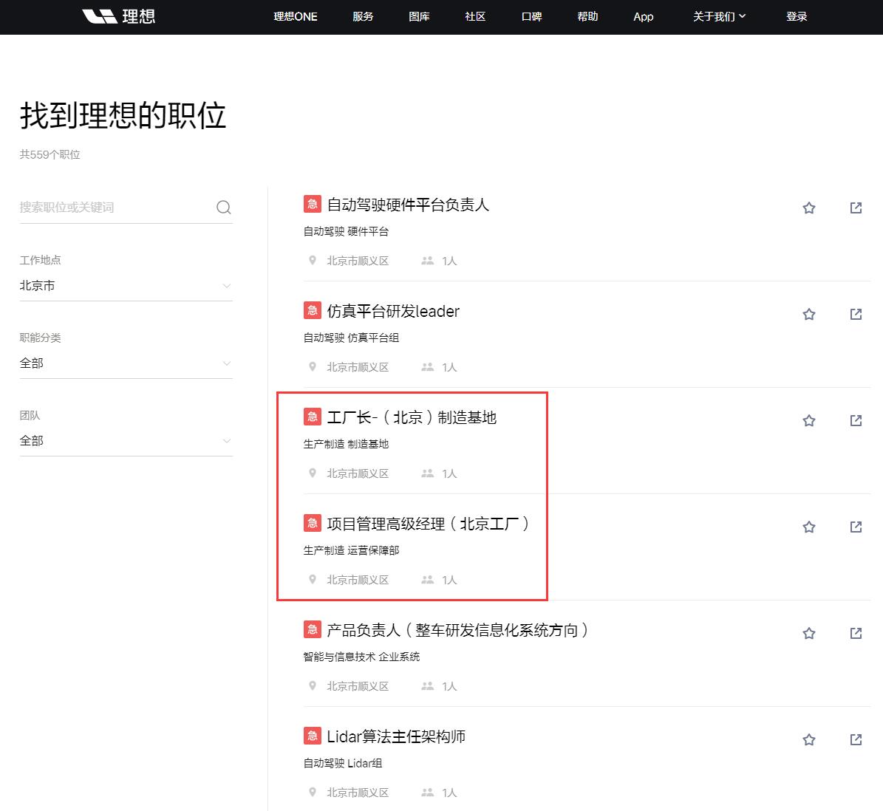This screenshot has width=883, height=811.
Task: Toggle the star on 工厂长-（北京）制造基地
Action: [808, 420]
